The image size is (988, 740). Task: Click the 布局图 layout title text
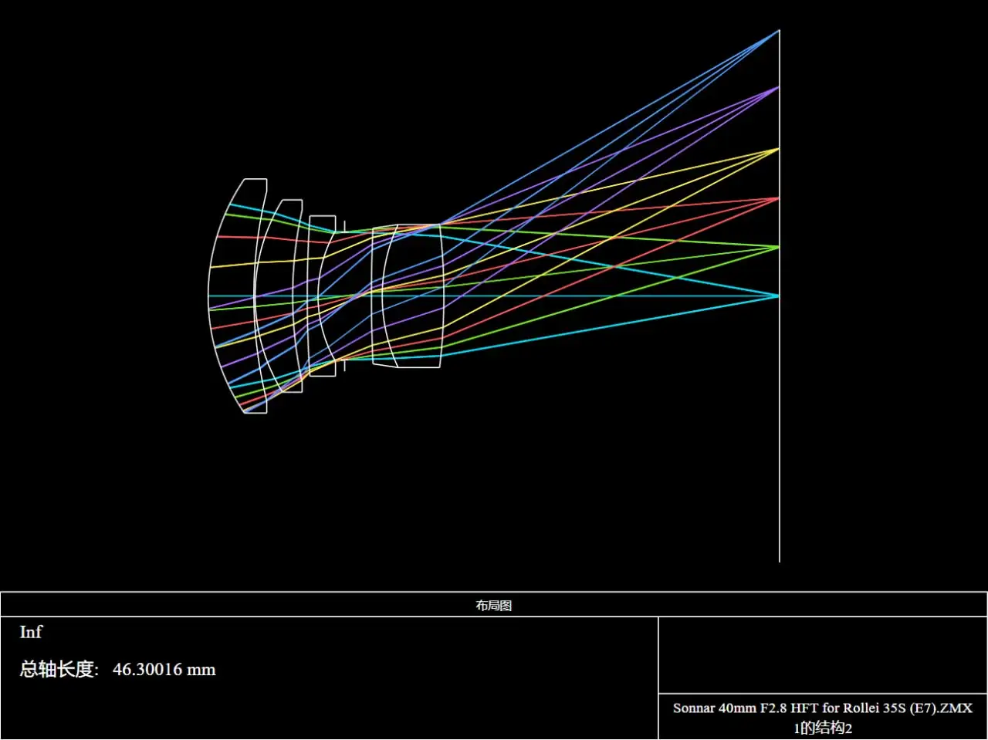click(x=493, y=606)
